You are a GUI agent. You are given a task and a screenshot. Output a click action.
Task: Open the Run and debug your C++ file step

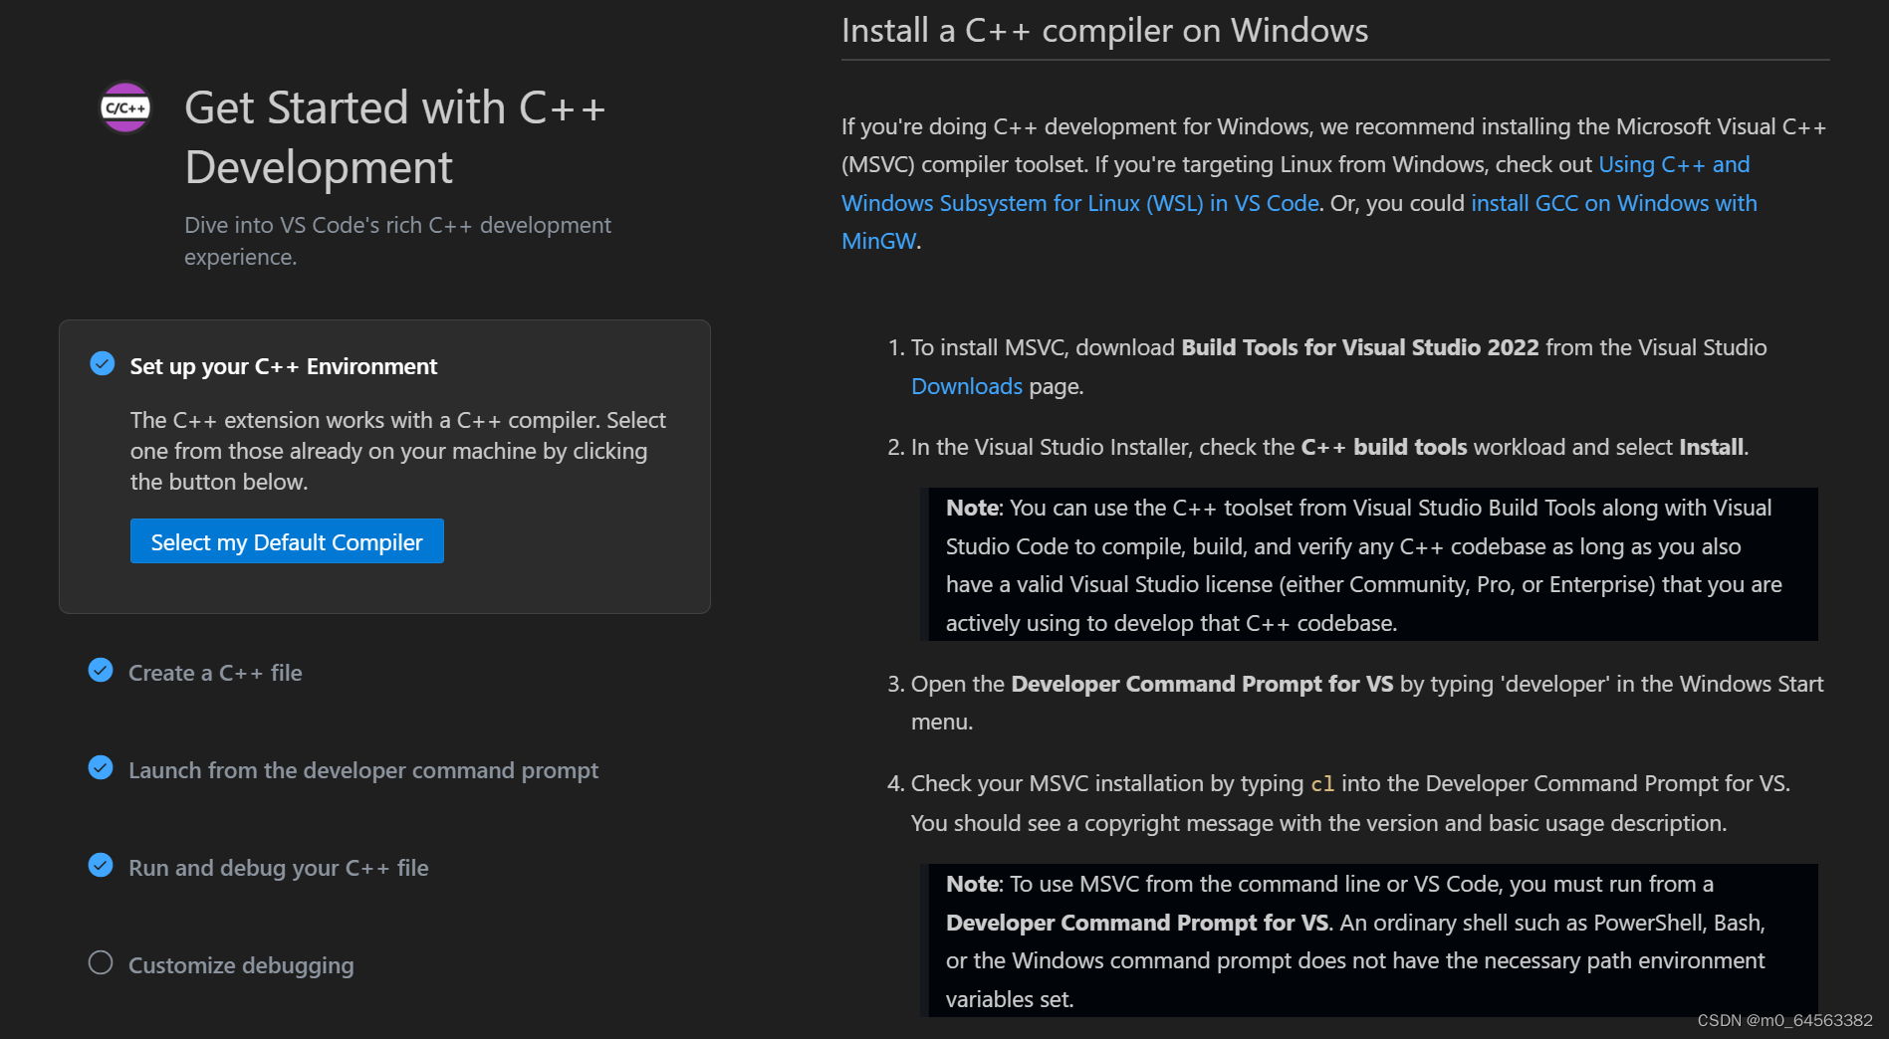pyautogui.click(x=278, y=867)
